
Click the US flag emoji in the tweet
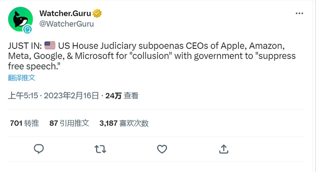tap(49, 45)
